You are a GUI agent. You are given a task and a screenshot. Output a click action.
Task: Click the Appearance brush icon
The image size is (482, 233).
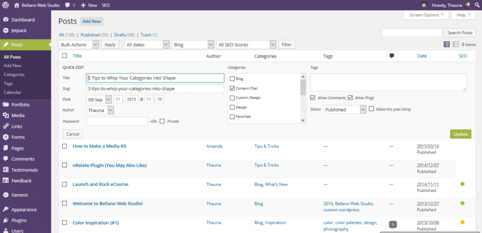5,209
